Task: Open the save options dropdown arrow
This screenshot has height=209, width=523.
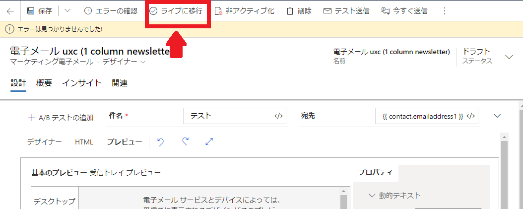Action: coord(67,11)
